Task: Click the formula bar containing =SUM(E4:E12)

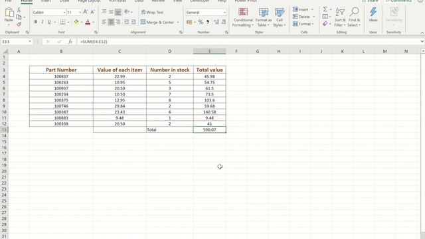Action: pos(248,42)
